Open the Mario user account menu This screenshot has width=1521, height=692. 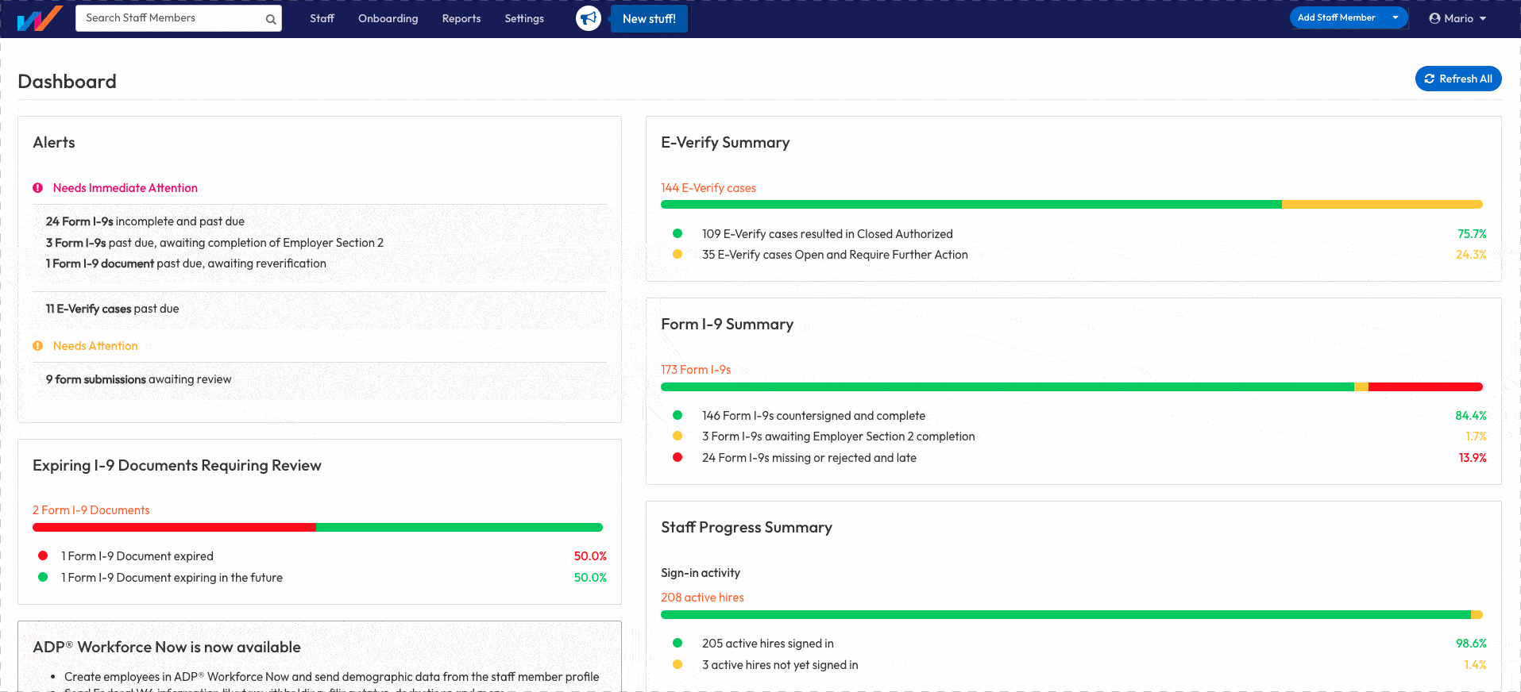(x=1458, y=18)
